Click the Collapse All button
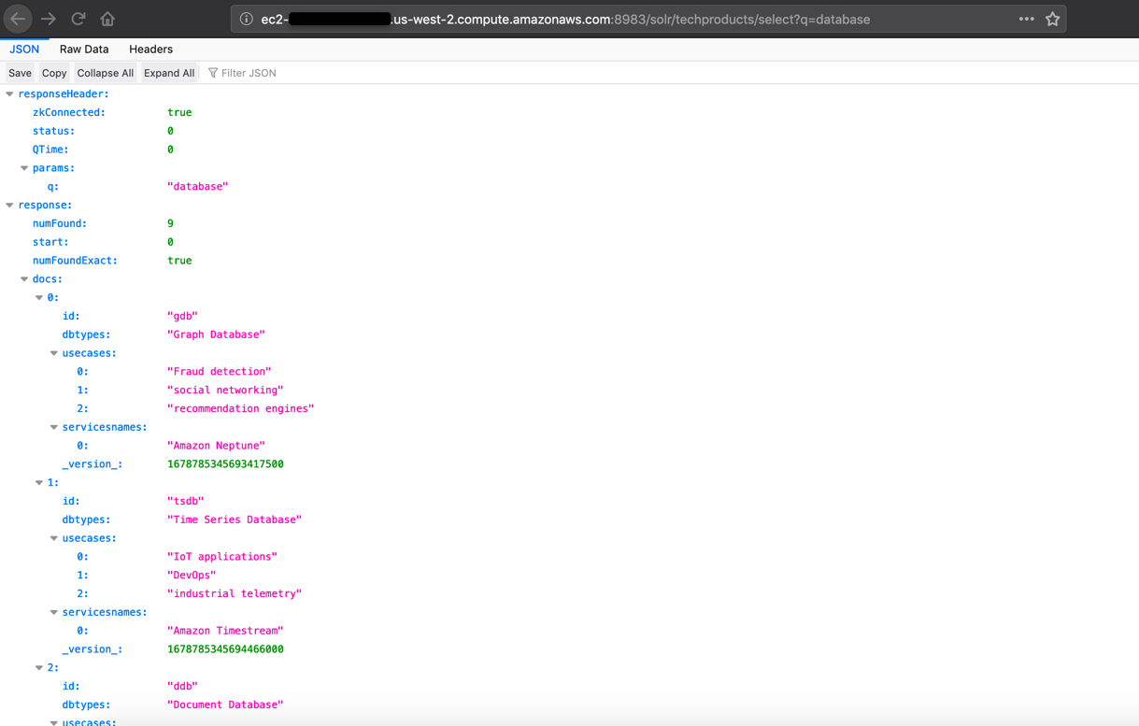The height and width of the screenshot is (726, 1139). click(x=105, y=72)
